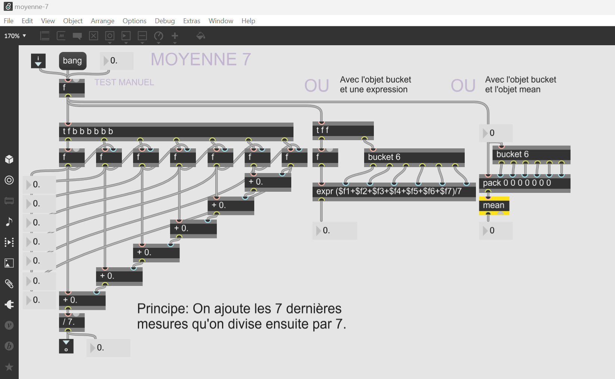Select the expr average formula object
The width and height of the screenshot is (615, 379).
[394, 192]
